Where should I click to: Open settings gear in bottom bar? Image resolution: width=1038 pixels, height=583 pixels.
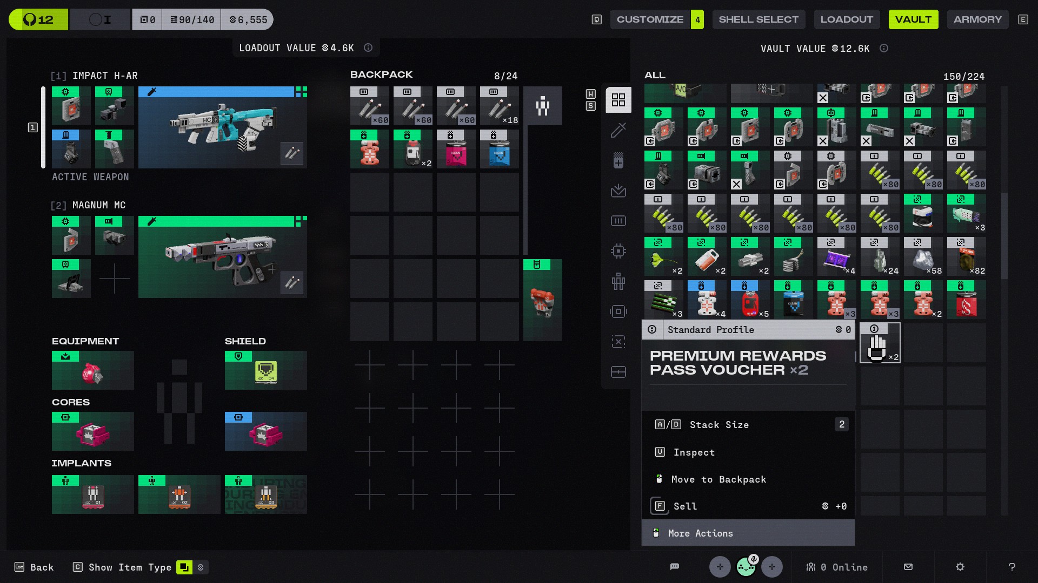tap(960, 567)
